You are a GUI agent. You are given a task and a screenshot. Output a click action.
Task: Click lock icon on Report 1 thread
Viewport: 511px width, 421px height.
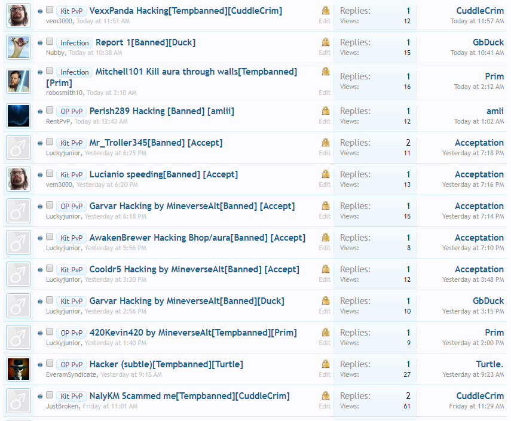(326, 42)
